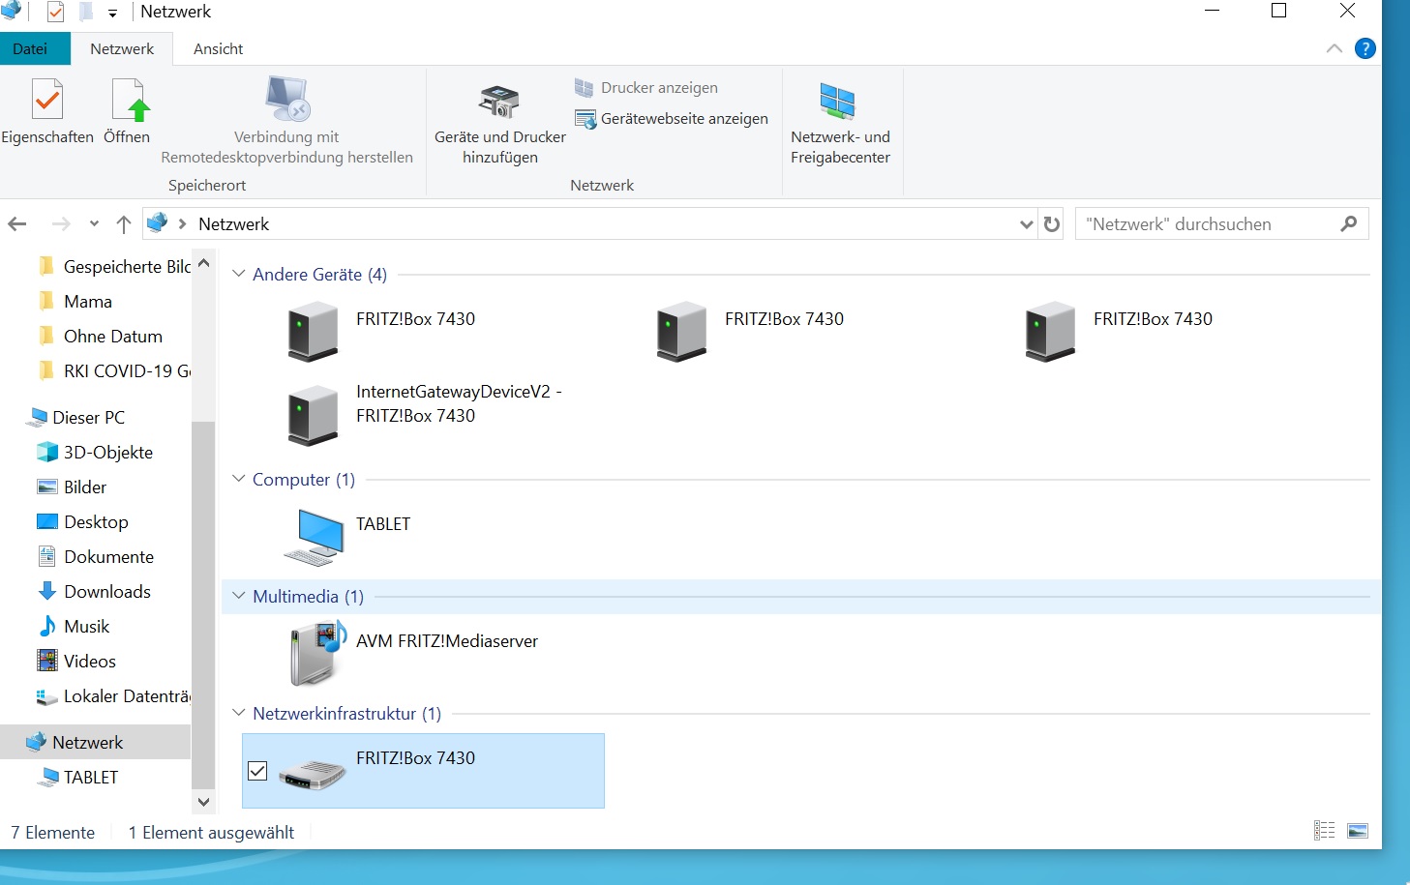Open 3D-Objekte in navigation pane
This screenshot has height=885, width=1410.
tap(96, 452)
